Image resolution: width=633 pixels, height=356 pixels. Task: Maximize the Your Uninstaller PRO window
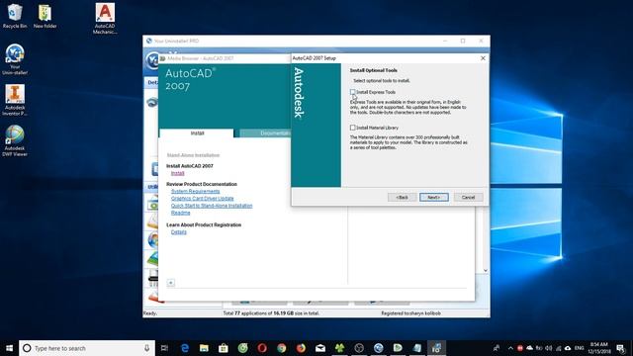pyautogui.click(x=463, y=41)
